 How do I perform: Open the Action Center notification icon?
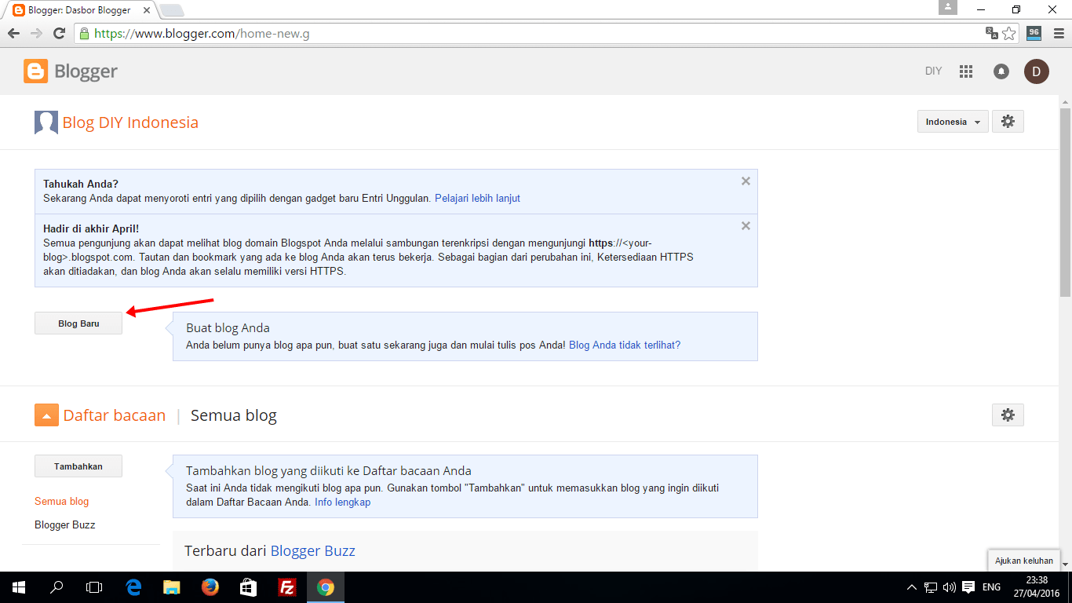click(x=968, y=587)
